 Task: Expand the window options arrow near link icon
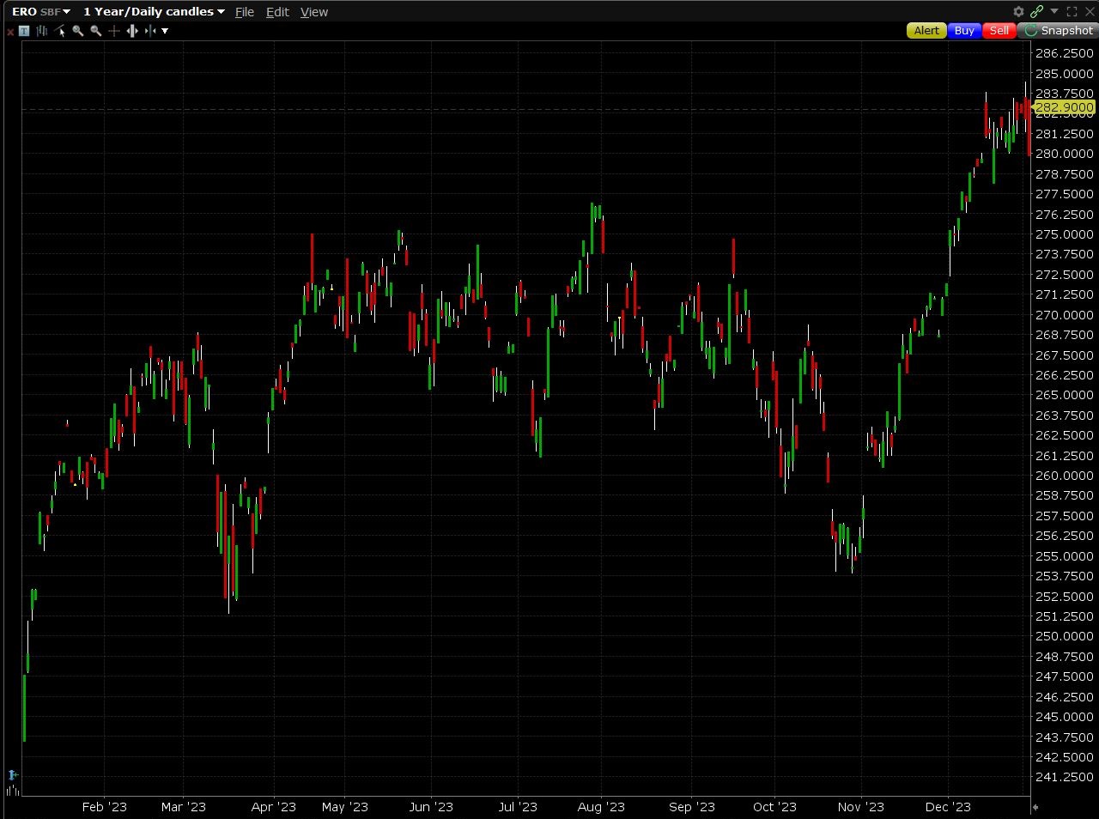pos(1054,12)
